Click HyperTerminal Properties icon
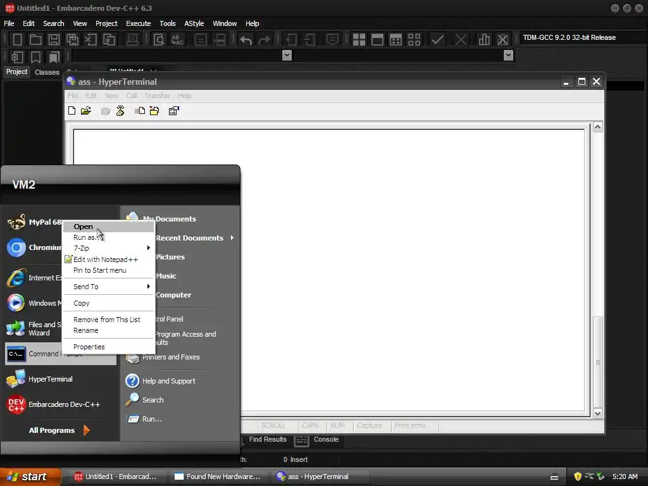The height and width of the screenshot is (486, 648). [x=173, y=111]
